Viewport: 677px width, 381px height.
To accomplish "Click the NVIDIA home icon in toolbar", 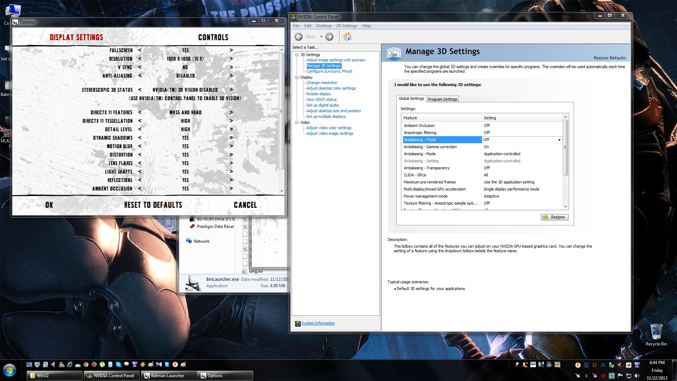I will click(347, 37).
